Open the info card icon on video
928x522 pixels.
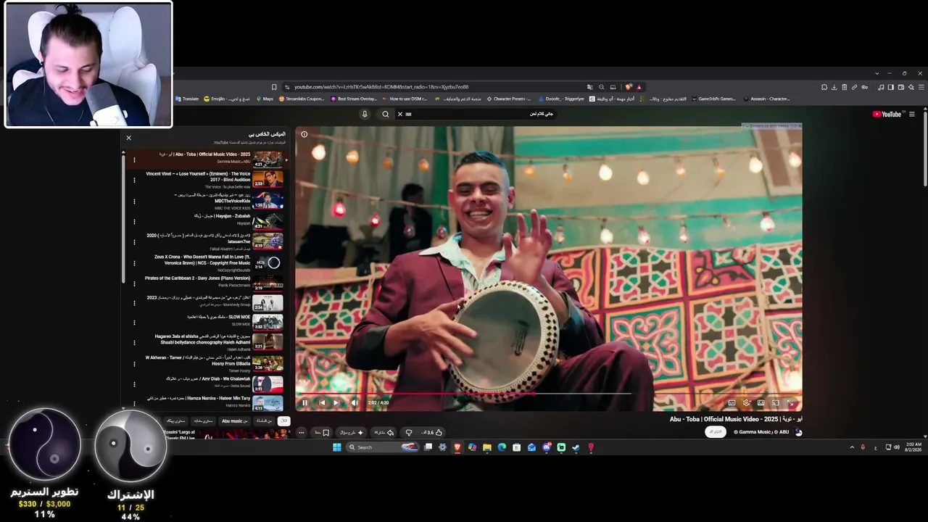pyautogui.click(x=304, y=134)
